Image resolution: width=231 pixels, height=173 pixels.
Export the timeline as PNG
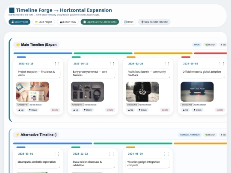click(68, 22)
